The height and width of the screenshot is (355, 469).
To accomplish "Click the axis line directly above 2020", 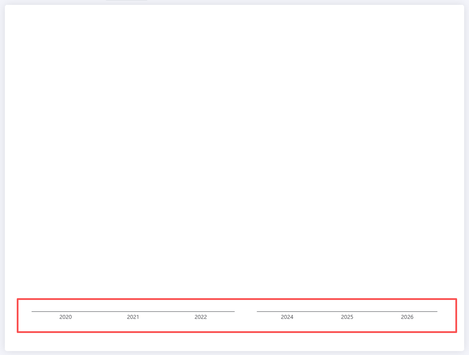I will point(66,311).
